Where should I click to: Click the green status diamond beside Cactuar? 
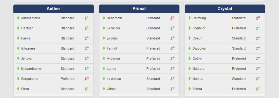18,28
